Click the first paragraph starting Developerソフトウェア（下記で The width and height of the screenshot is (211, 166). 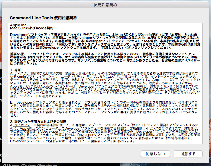105,41
